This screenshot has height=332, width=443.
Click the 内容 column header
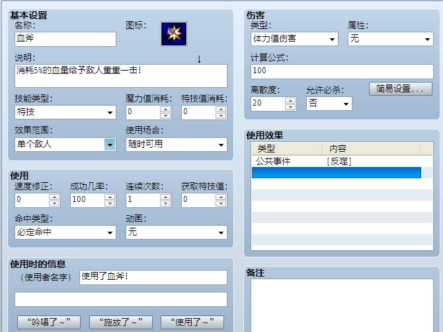pos(372,149)
